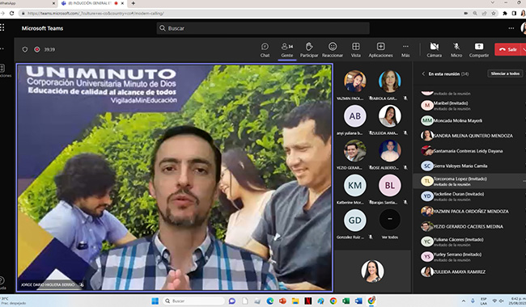Viewport: 526px width, 307px height.
Task: Click main speaker video JORGE DARIO HIGUERA
Action: (175, 178)
